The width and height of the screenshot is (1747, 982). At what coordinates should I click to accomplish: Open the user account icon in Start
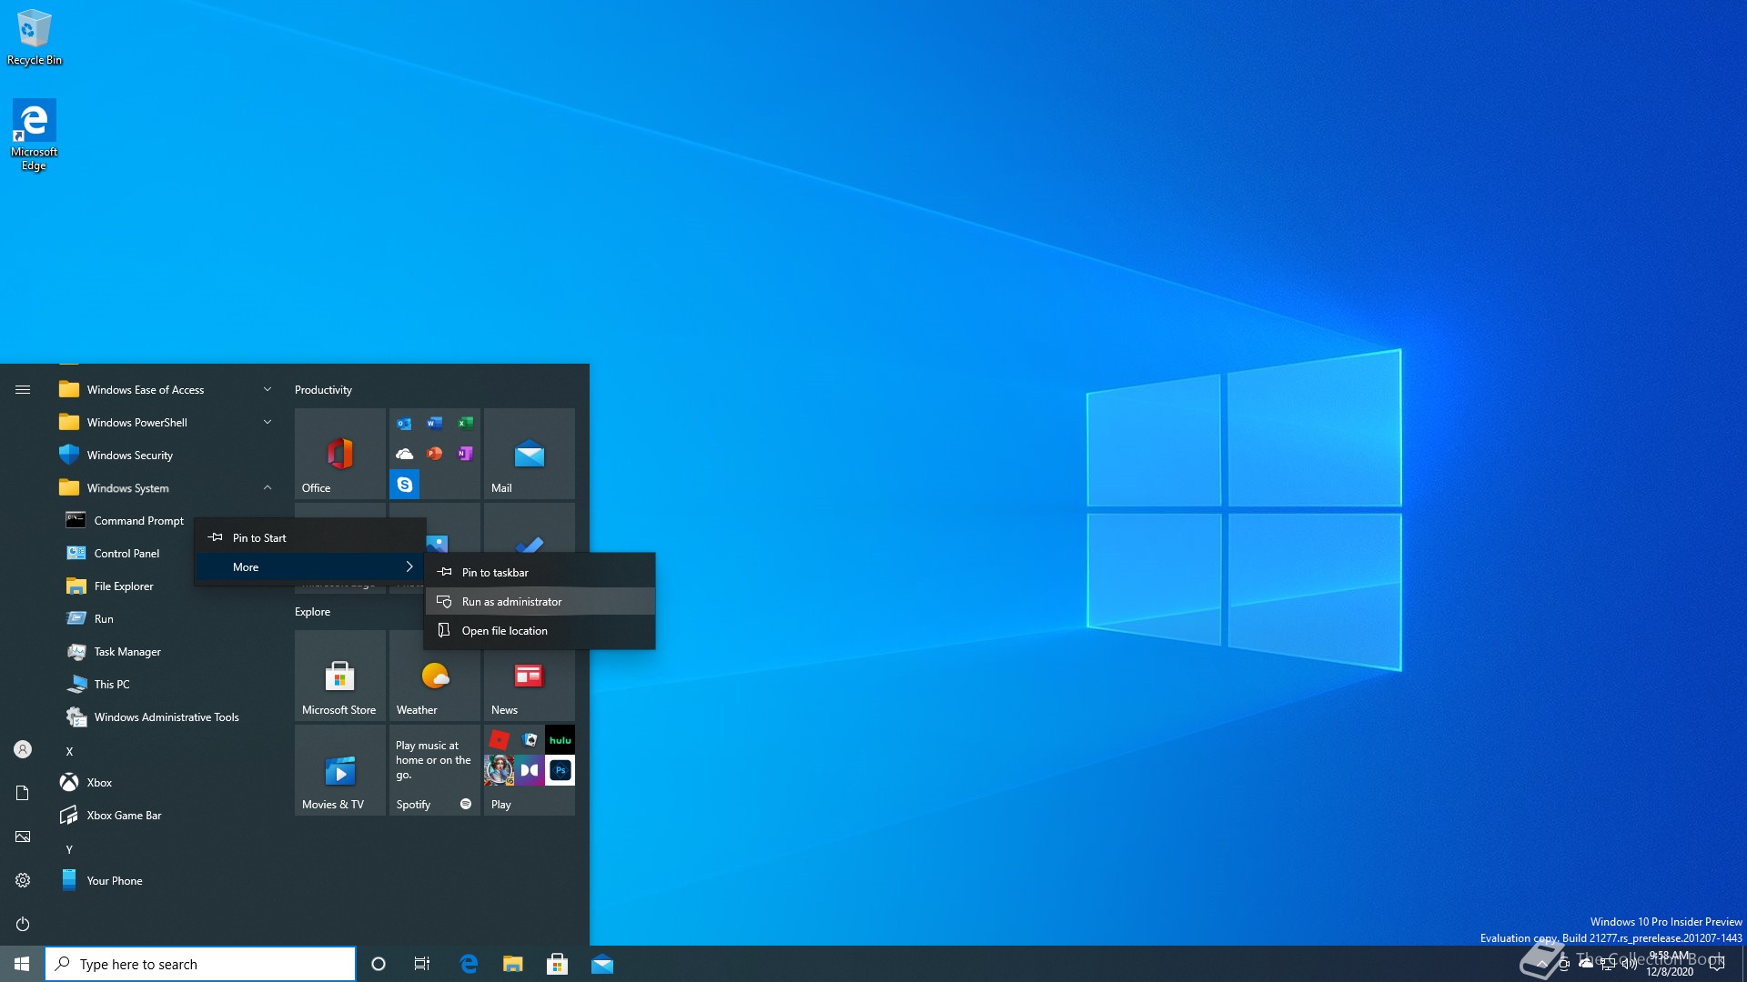(23, 749)
